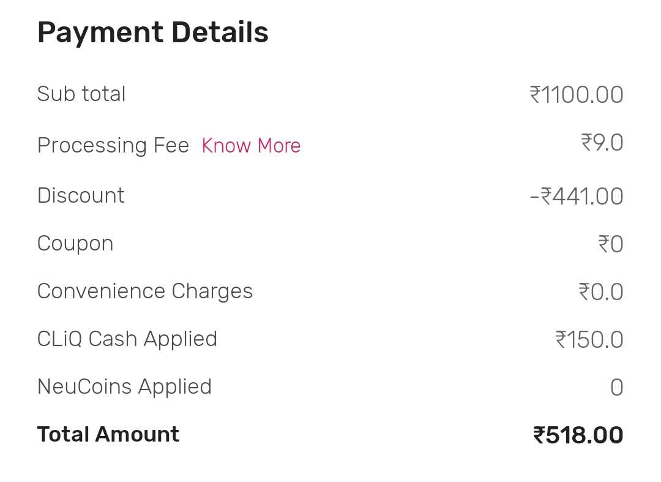Click the rupee symbol beside 1100.00
This screenshot has height=482, width=661.
(x=535, y=95)
